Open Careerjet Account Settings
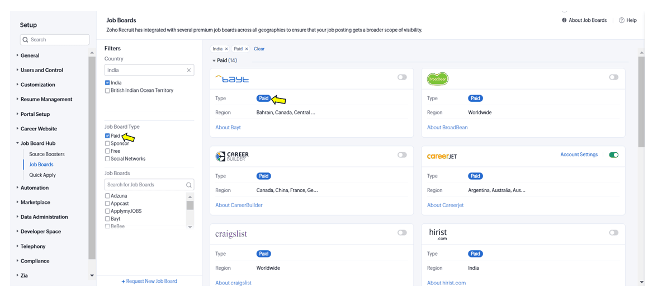The height and width of the screenshot is (295, 653). coord(579,154)
